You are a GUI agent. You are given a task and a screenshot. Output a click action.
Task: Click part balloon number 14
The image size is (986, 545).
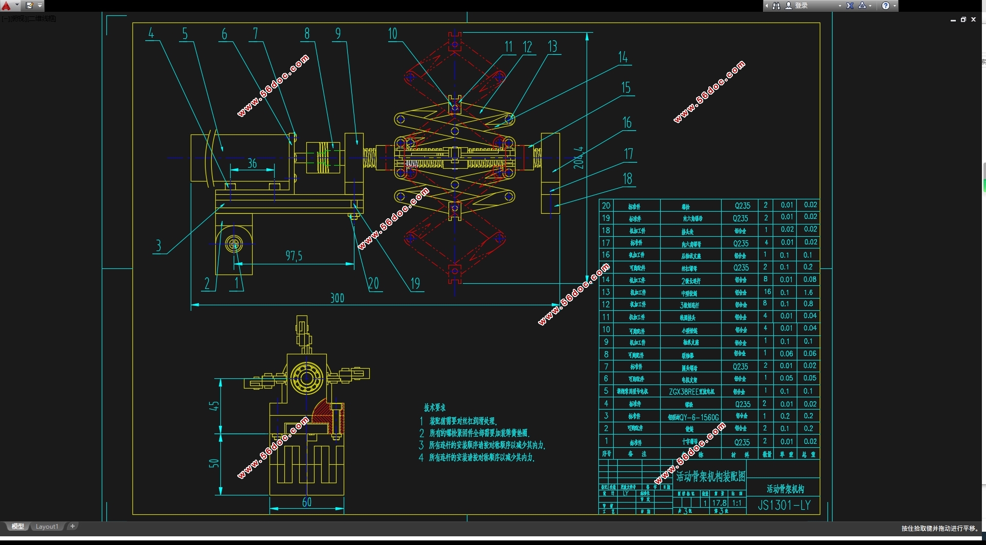pyautogui.click(x=623, y=57)
